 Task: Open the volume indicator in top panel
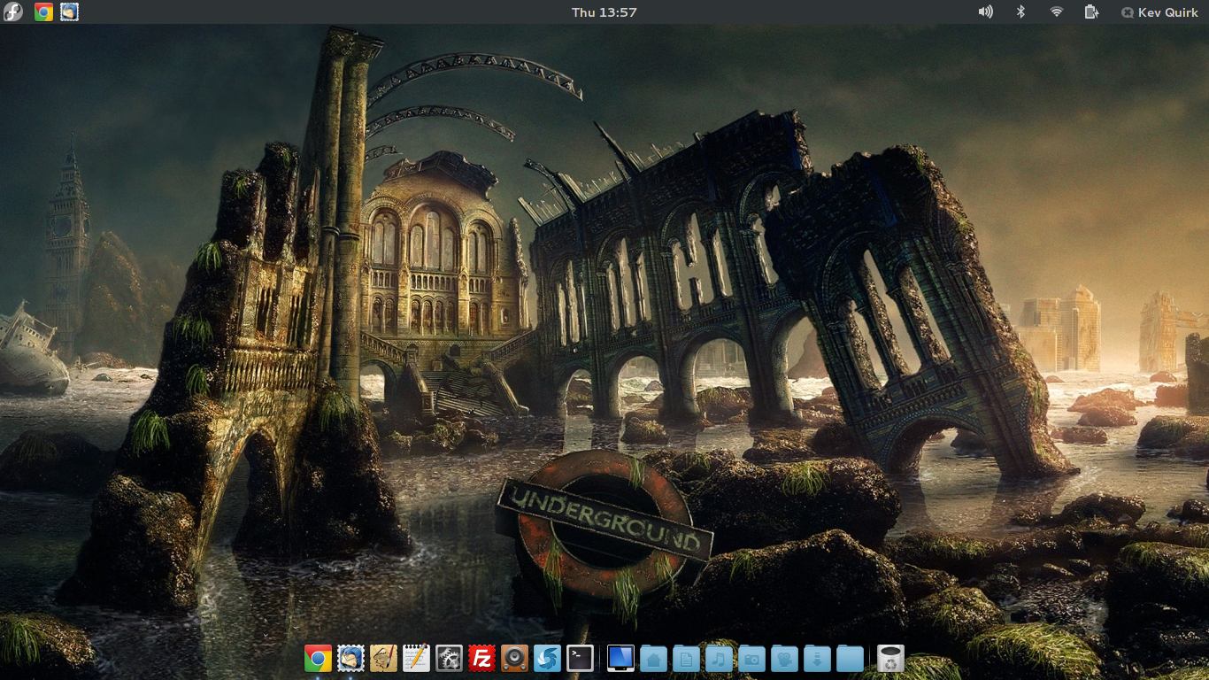[x=985, y=12]
